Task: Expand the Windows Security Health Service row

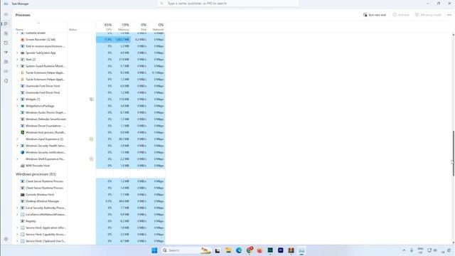Action: pos(17,146)
